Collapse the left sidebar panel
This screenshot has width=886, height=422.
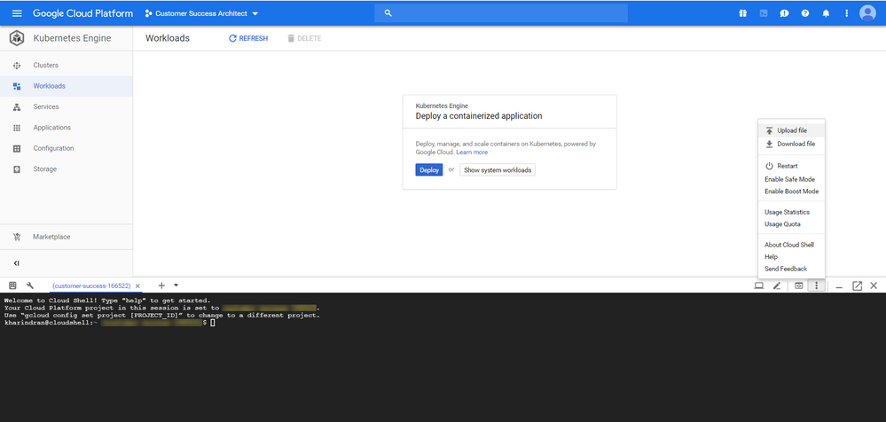[x=17, y=263]
